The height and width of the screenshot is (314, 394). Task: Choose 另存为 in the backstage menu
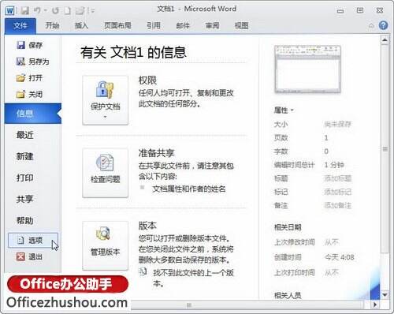33,62
